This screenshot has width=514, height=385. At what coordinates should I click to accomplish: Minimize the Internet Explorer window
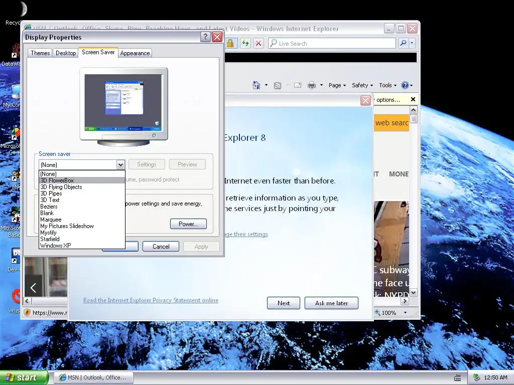point(389,29)
